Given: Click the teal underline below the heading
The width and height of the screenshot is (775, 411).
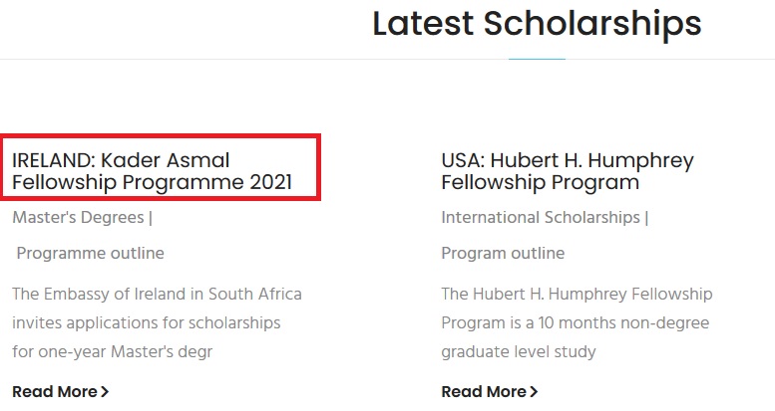Looking at the screenshot, I should pos(537,60).
